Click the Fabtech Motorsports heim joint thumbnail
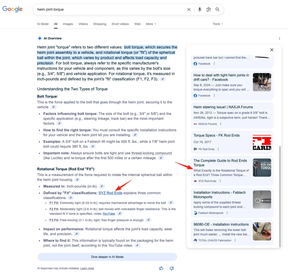 (x=262, y=199)
